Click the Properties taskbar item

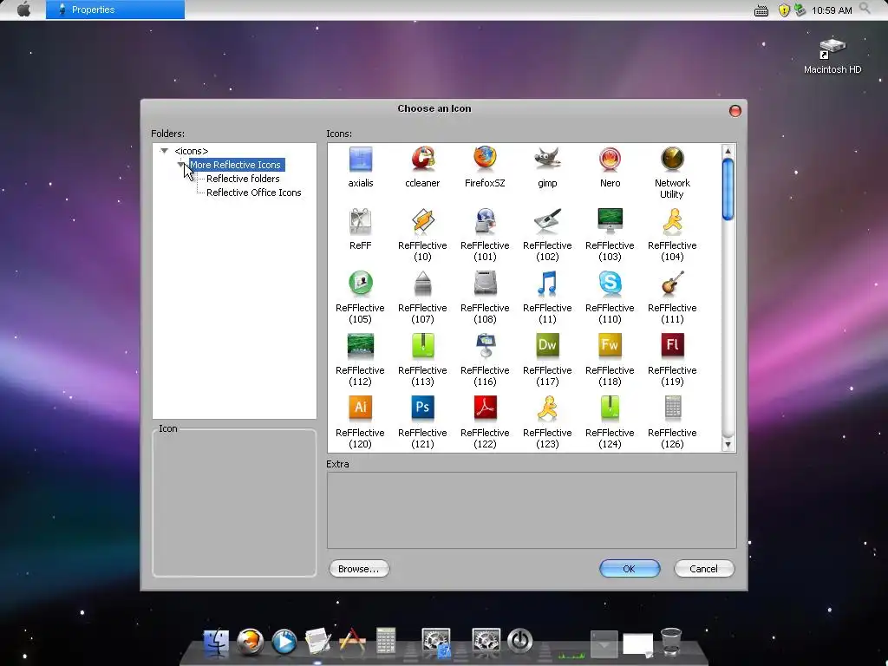[x=115, y=10]
